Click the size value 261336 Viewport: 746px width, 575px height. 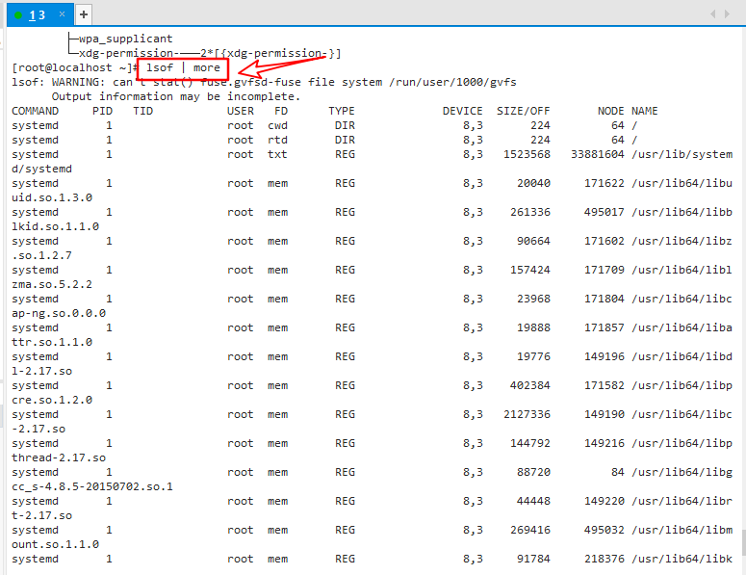(x=530, y=212)
